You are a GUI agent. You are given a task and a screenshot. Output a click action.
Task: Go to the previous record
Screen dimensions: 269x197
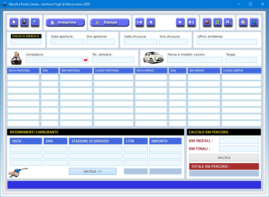(x=150, y=22)
